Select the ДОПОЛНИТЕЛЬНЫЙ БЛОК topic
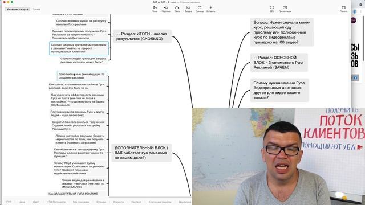 [x=141, y=153]
